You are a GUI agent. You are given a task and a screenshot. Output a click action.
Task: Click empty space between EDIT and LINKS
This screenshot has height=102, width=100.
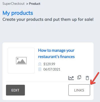click(x=47, y=90)
